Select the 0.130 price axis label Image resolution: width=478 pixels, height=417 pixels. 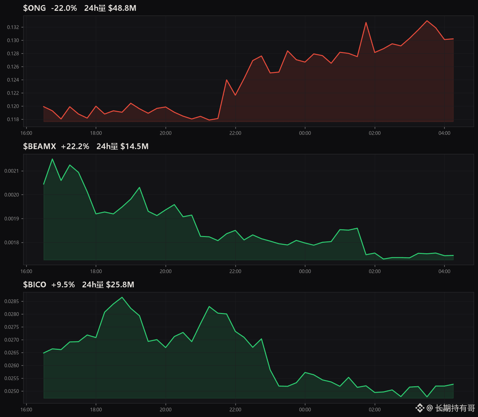13,40
